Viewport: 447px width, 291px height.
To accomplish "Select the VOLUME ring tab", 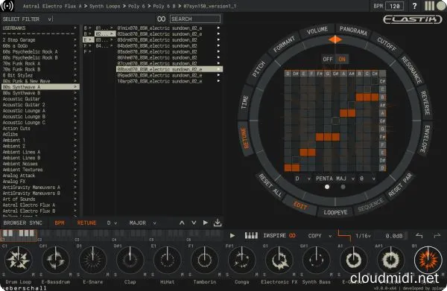I will (317, 31).
